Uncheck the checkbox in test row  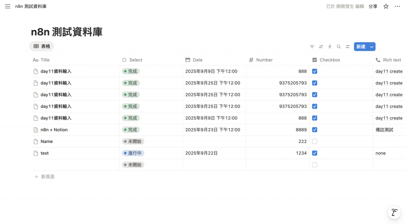(314, 153)
